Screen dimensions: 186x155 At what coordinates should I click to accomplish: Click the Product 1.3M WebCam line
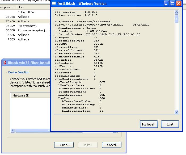(81, 31)
